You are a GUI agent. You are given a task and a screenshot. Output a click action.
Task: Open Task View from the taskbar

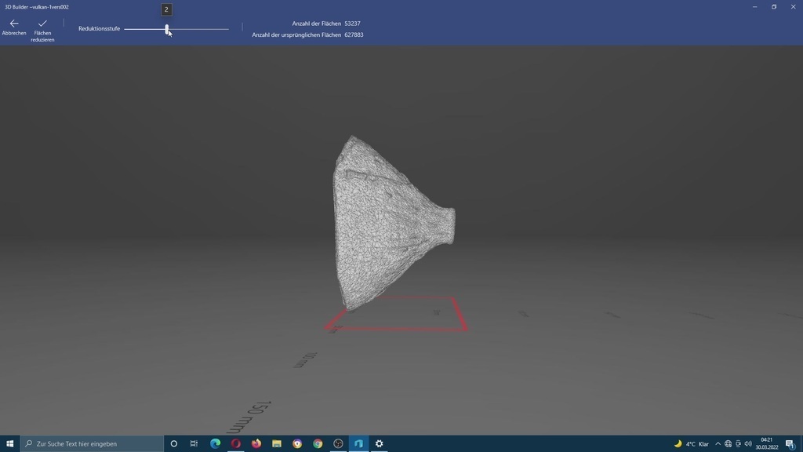194,443
